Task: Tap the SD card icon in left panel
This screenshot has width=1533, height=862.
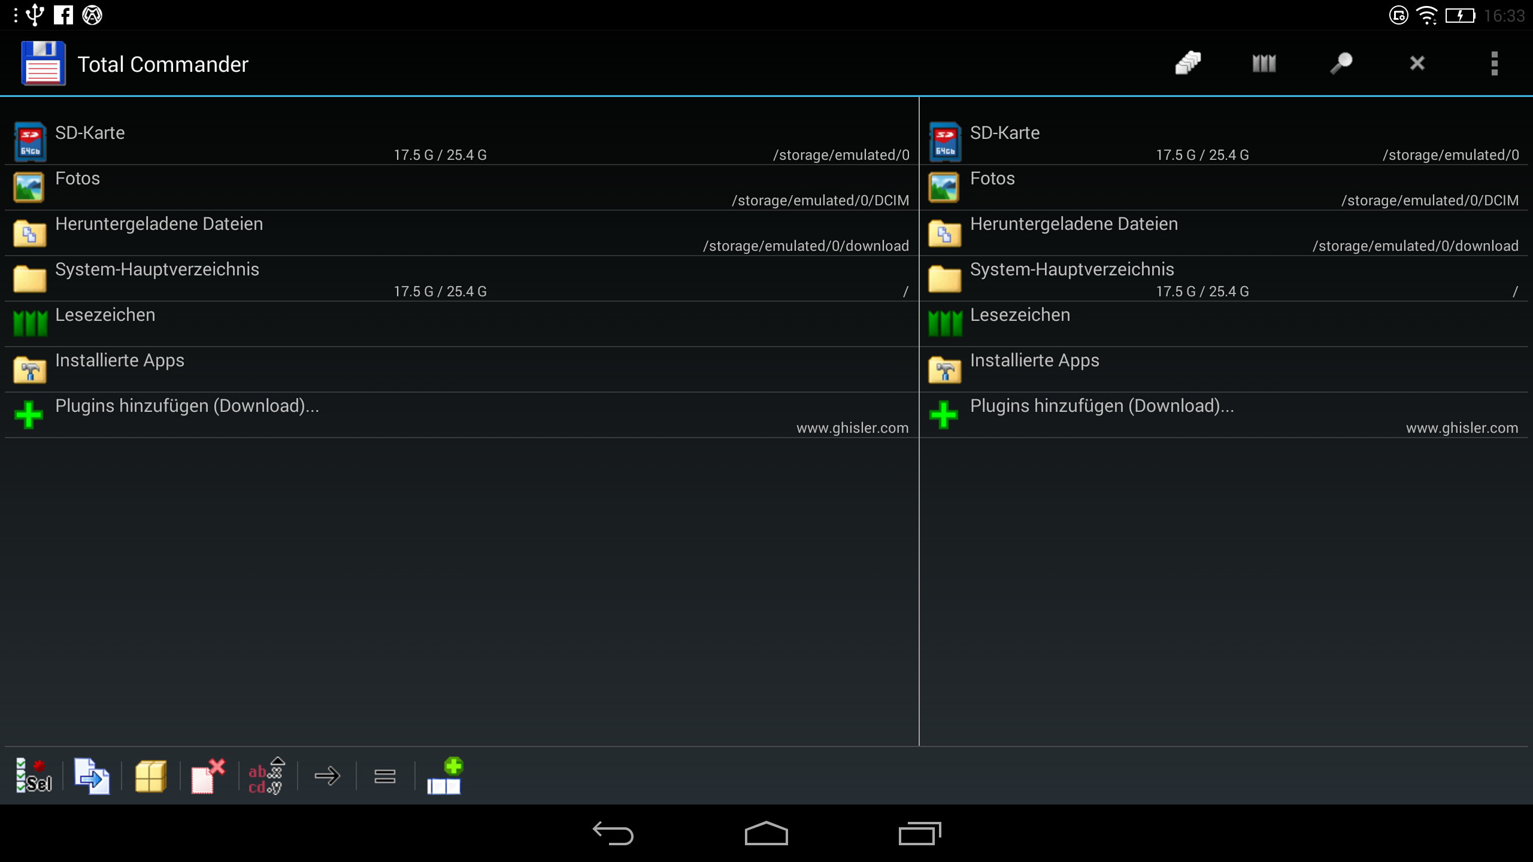Action: tap(30, 142)
